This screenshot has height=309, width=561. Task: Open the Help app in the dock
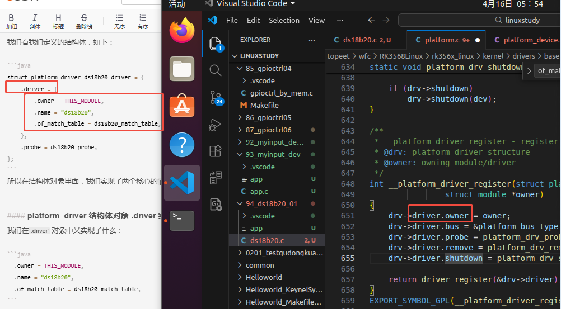182,145
